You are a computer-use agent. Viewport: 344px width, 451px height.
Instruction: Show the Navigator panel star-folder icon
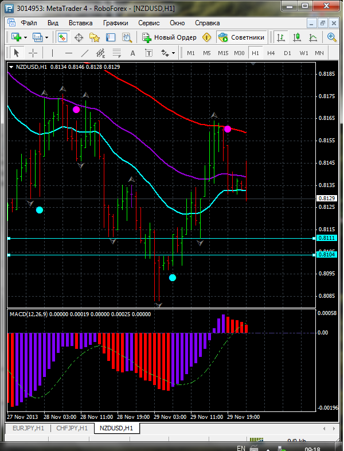94,37
